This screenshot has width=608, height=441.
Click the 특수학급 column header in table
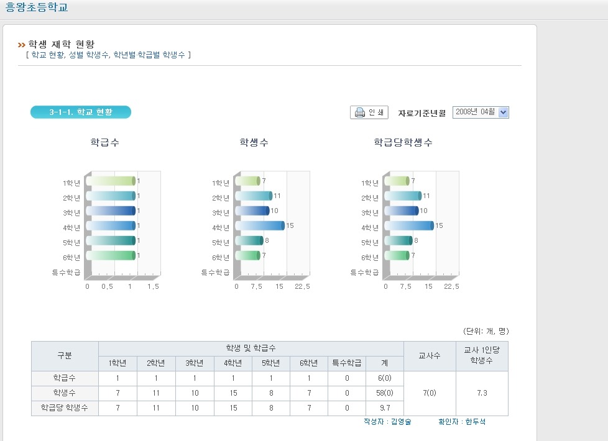pyautogui.click(x=347, y=363)
